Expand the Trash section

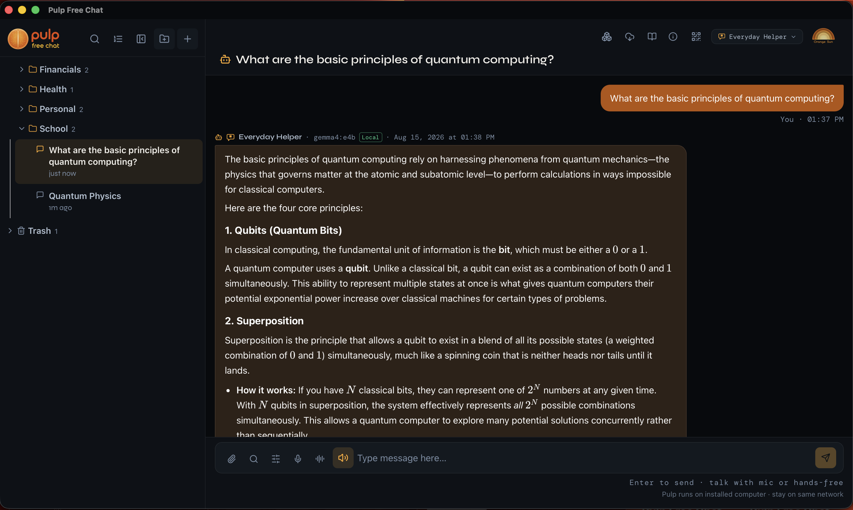(10, 230)
